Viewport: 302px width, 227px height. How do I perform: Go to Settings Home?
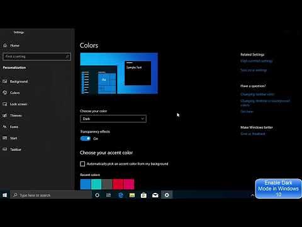[x=12, y=45]
